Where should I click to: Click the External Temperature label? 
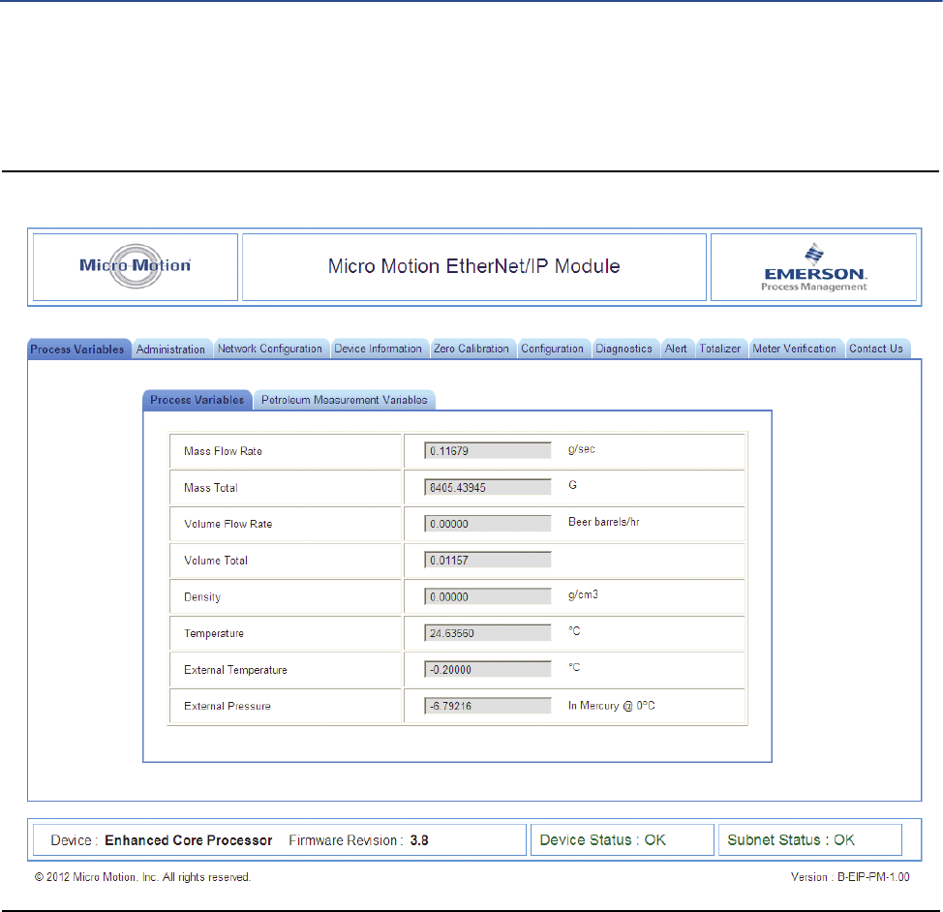236,670
